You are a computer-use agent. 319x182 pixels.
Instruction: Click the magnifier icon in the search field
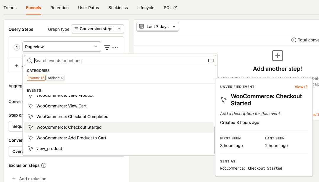tap(30, 61)
